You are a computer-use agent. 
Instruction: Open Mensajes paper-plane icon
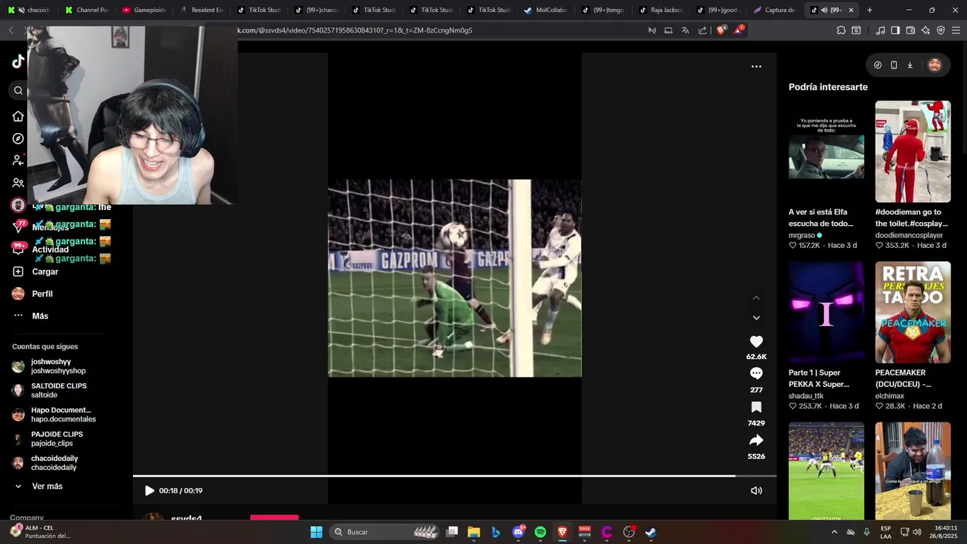point(18,227)
